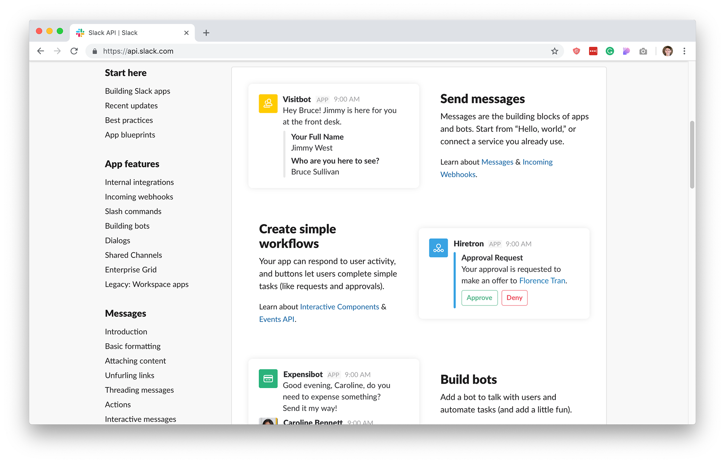Open Slash commands sidebar link
Screen dimensions: 725x463
click(x=133, y=211)
